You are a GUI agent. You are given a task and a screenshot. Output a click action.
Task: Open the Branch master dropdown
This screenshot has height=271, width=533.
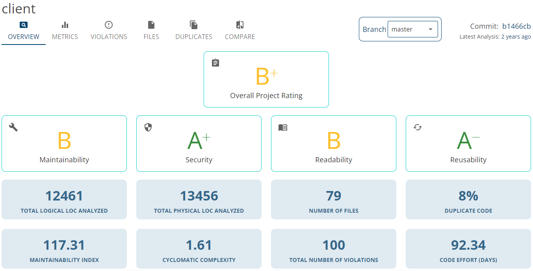[x=412, y=29]
